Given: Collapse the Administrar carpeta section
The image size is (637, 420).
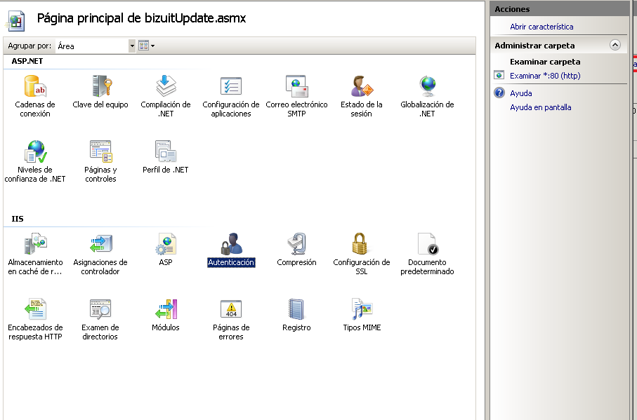Looking at the screenshot, I should [615, 45].
